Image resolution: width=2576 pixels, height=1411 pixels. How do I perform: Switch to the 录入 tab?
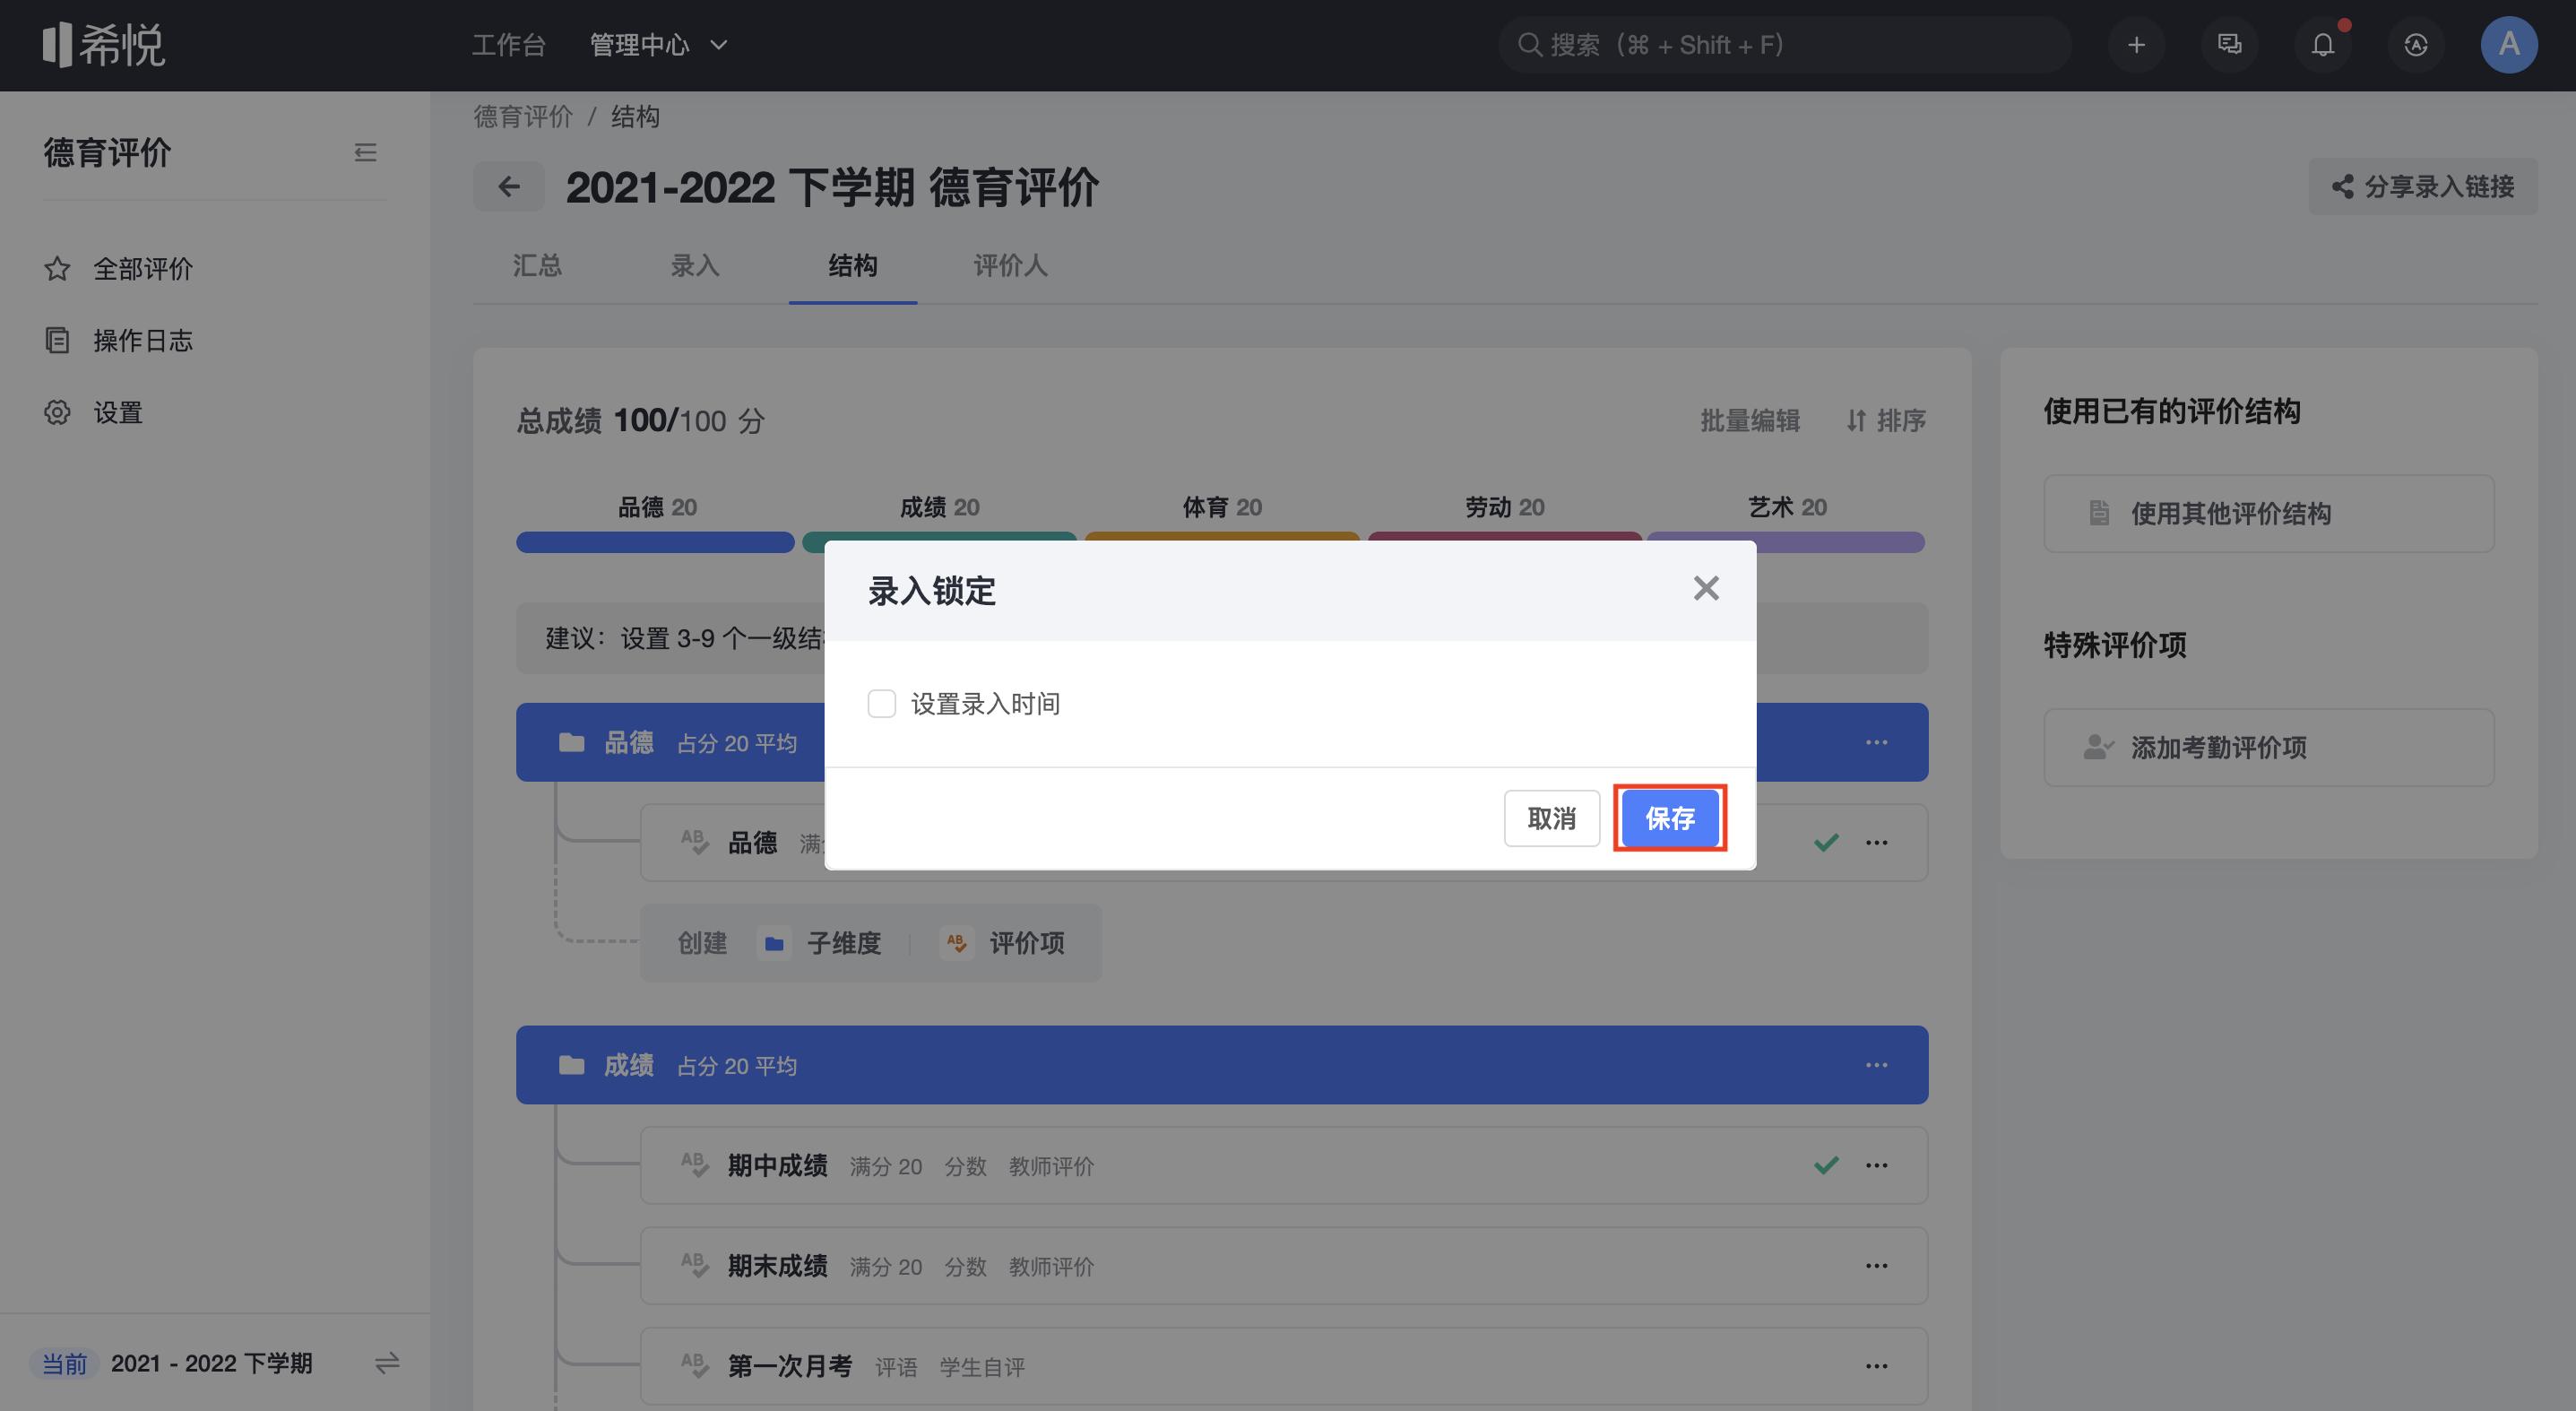[x=695, y=265]
